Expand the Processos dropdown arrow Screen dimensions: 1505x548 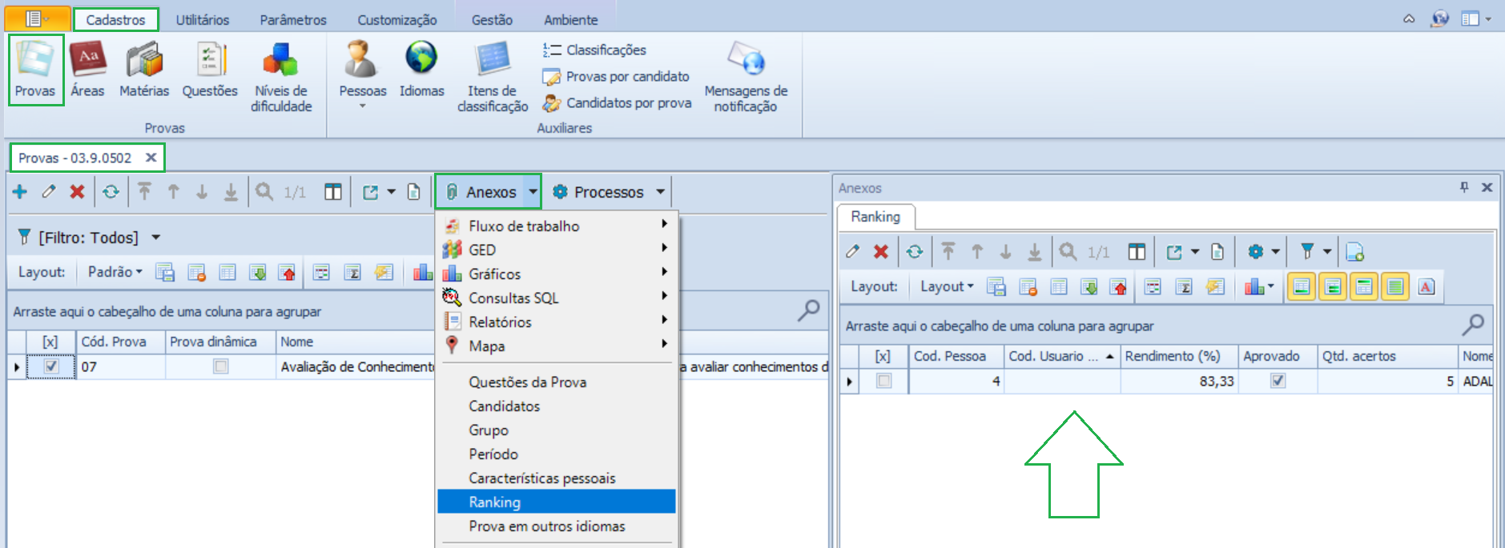pos(661,192)
